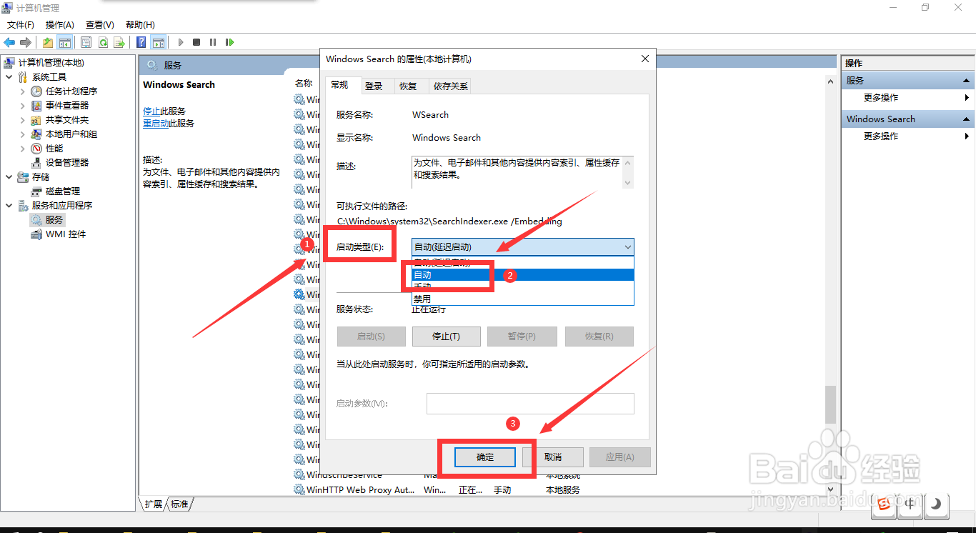
Task: Click the Start service play icon
Action: pyautogui.click(x=181, y=42)
